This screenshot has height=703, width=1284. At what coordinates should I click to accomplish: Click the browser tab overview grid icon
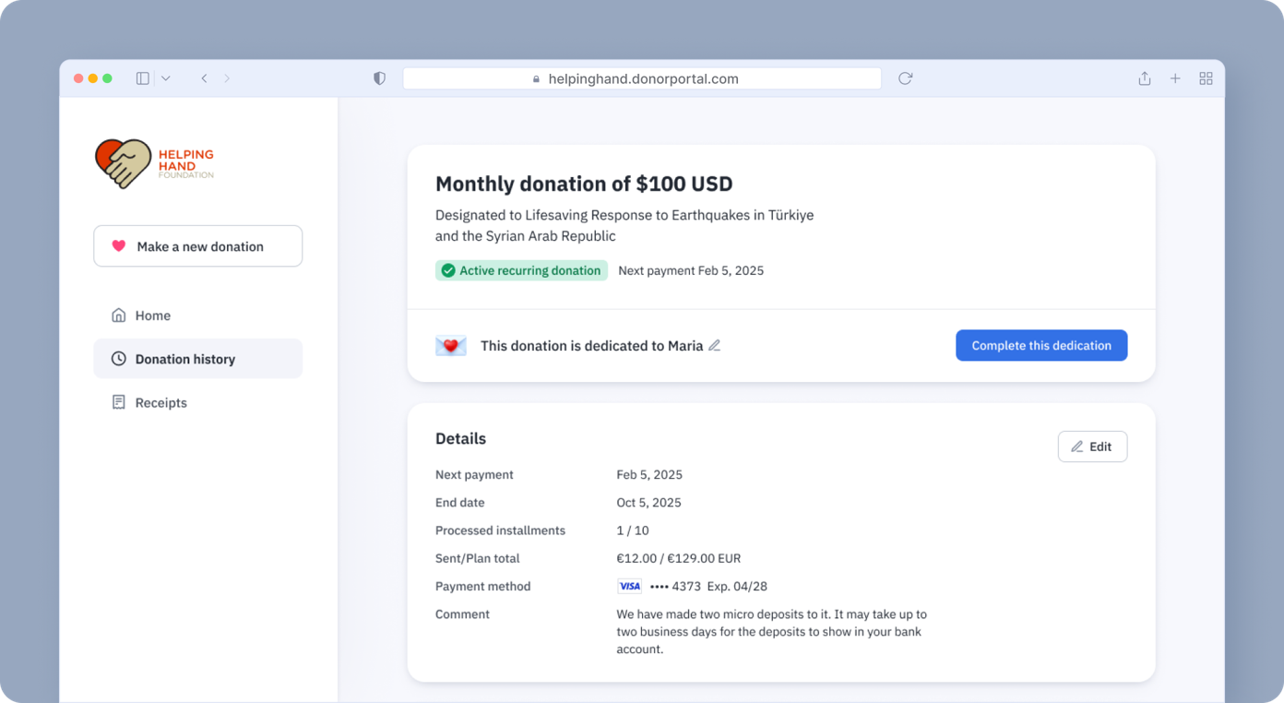[1206, 78]
